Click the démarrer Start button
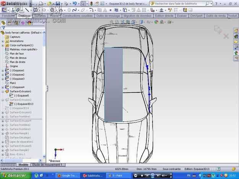The image size is (239, 179). (x=16, y=176)
